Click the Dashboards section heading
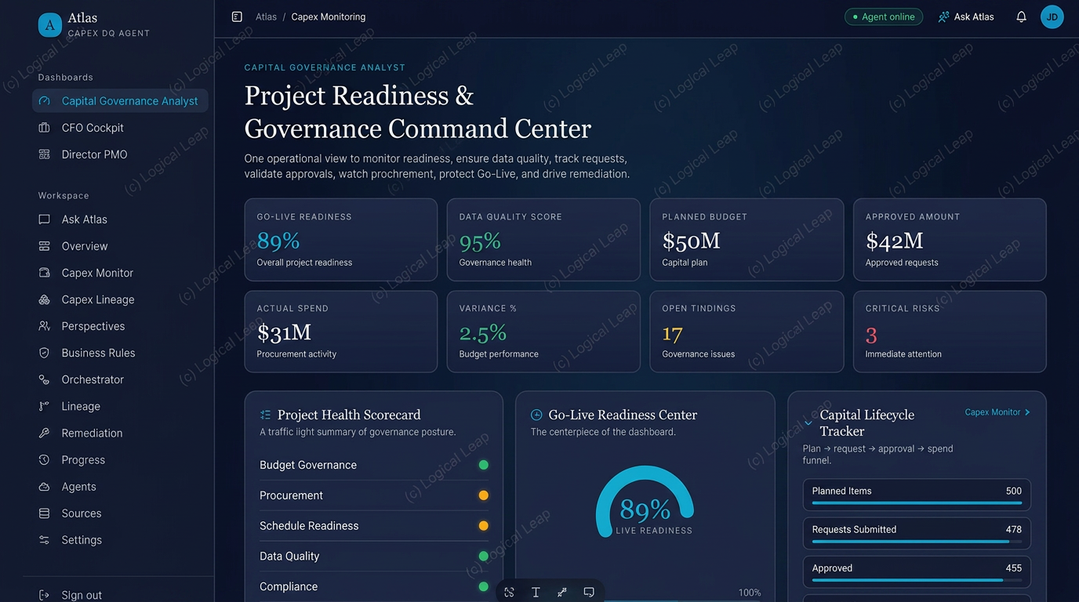The image size is (1079, 602). coord(66,78)
